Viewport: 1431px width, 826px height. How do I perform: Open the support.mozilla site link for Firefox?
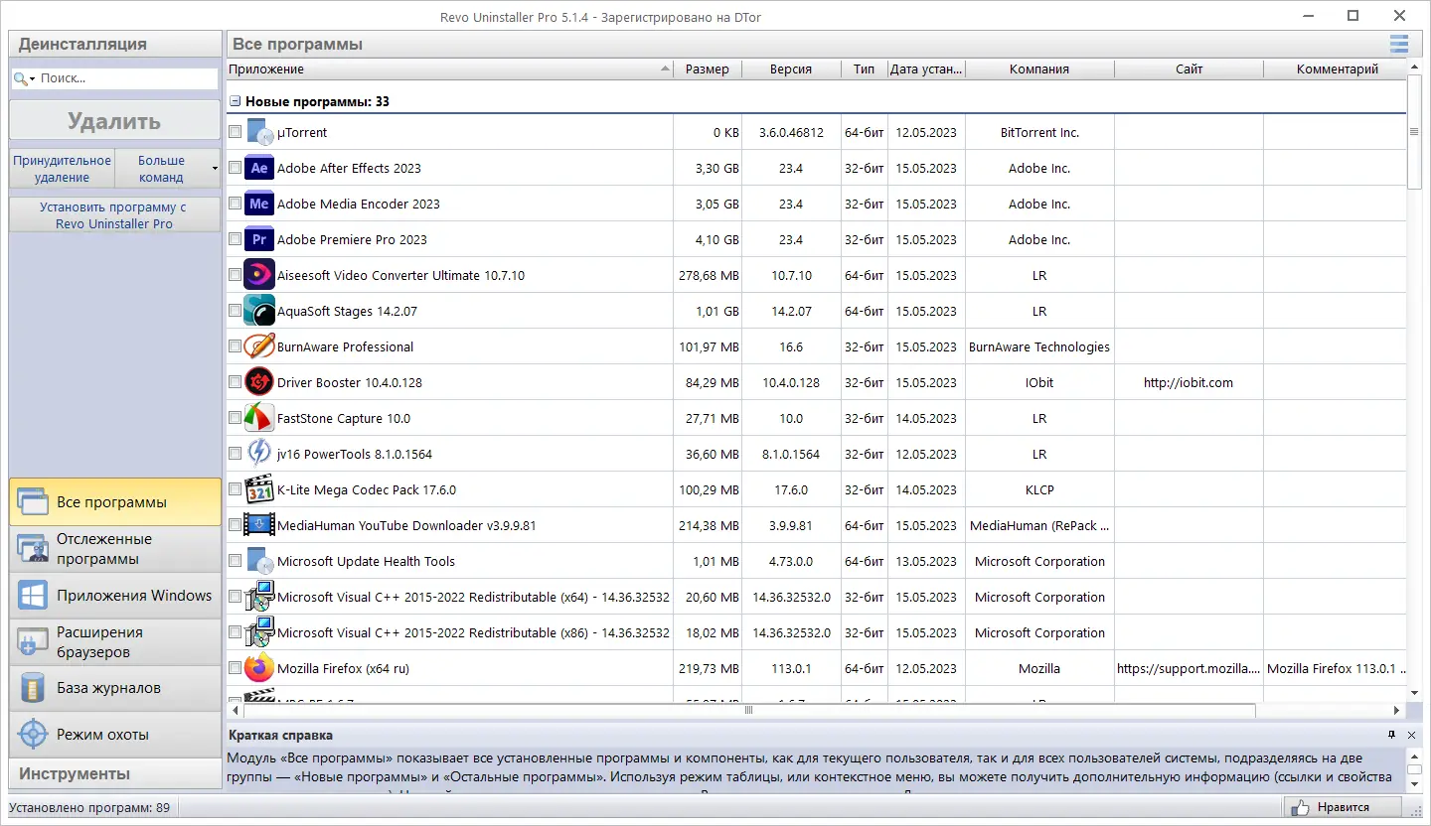point(1189,668)
